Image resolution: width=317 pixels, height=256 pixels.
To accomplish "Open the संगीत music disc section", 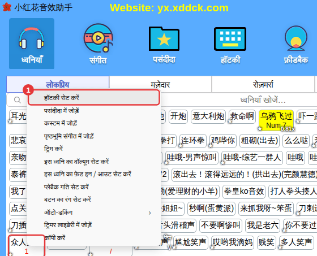I will [x=98, y=44].
